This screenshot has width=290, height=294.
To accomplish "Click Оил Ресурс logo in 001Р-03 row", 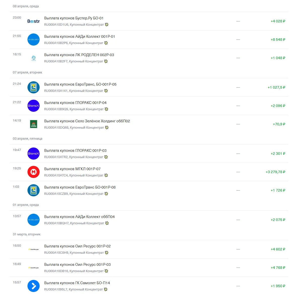I will (x=34, y=268).
